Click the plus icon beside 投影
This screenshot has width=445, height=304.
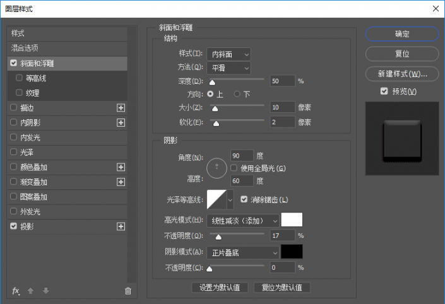tap(121, 226)
